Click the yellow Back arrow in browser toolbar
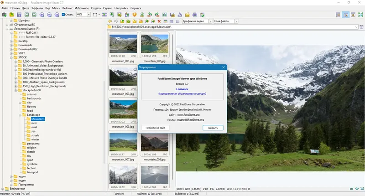The width and height of the screenshot is (365, 196). [110, 21]
